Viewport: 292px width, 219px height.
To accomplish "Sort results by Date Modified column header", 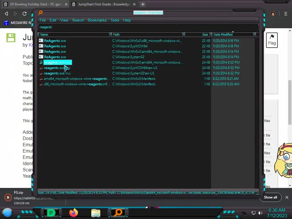I will click(232, 35).
